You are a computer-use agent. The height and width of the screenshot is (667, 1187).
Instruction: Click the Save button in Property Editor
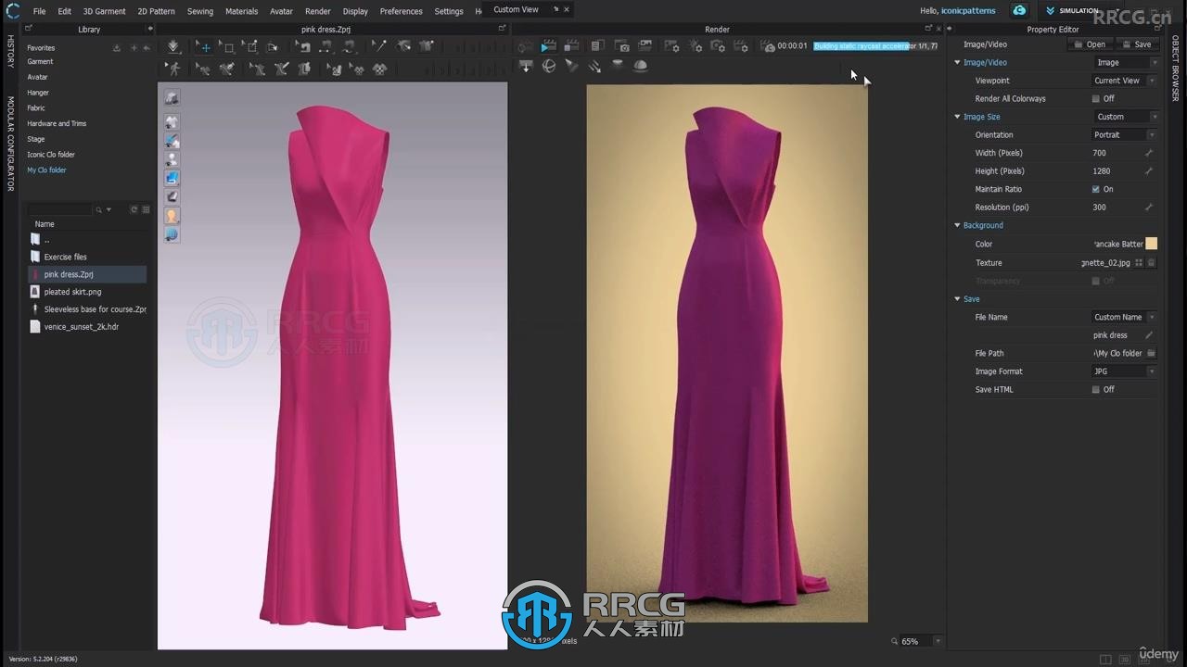point(1136,44)
